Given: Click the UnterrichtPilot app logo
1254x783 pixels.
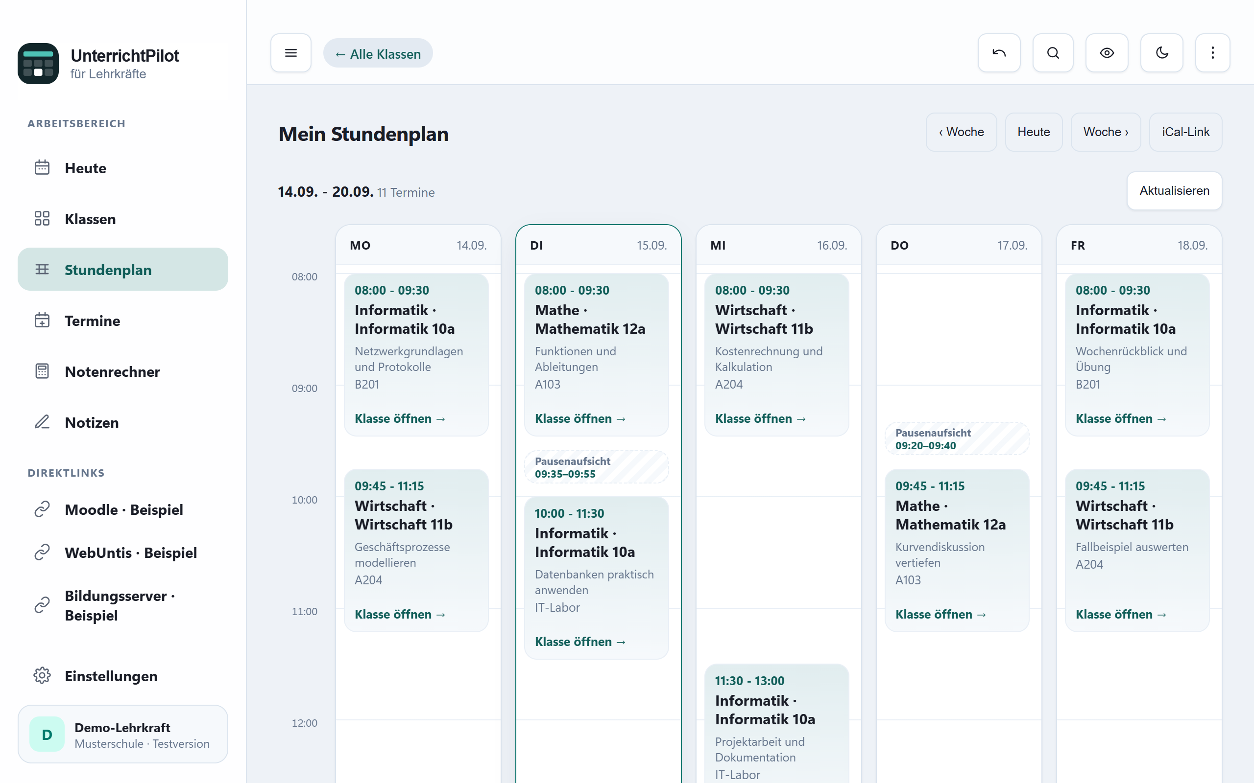Looking at the screenshot, I should (x=38, y=63).
